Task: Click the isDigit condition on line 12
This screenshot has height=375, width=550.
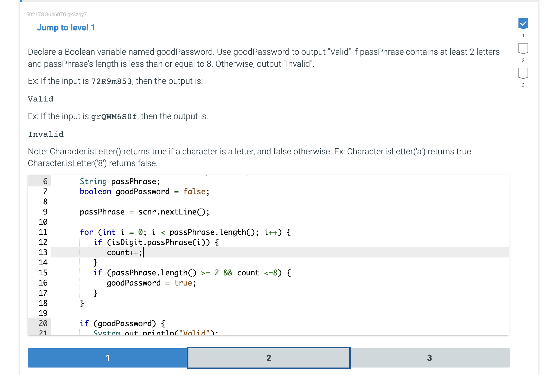Action: coord(156,242)
